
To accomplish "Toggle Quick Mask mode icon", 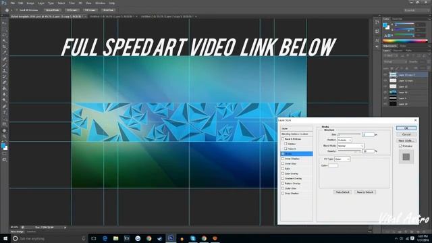I will 4,154.
